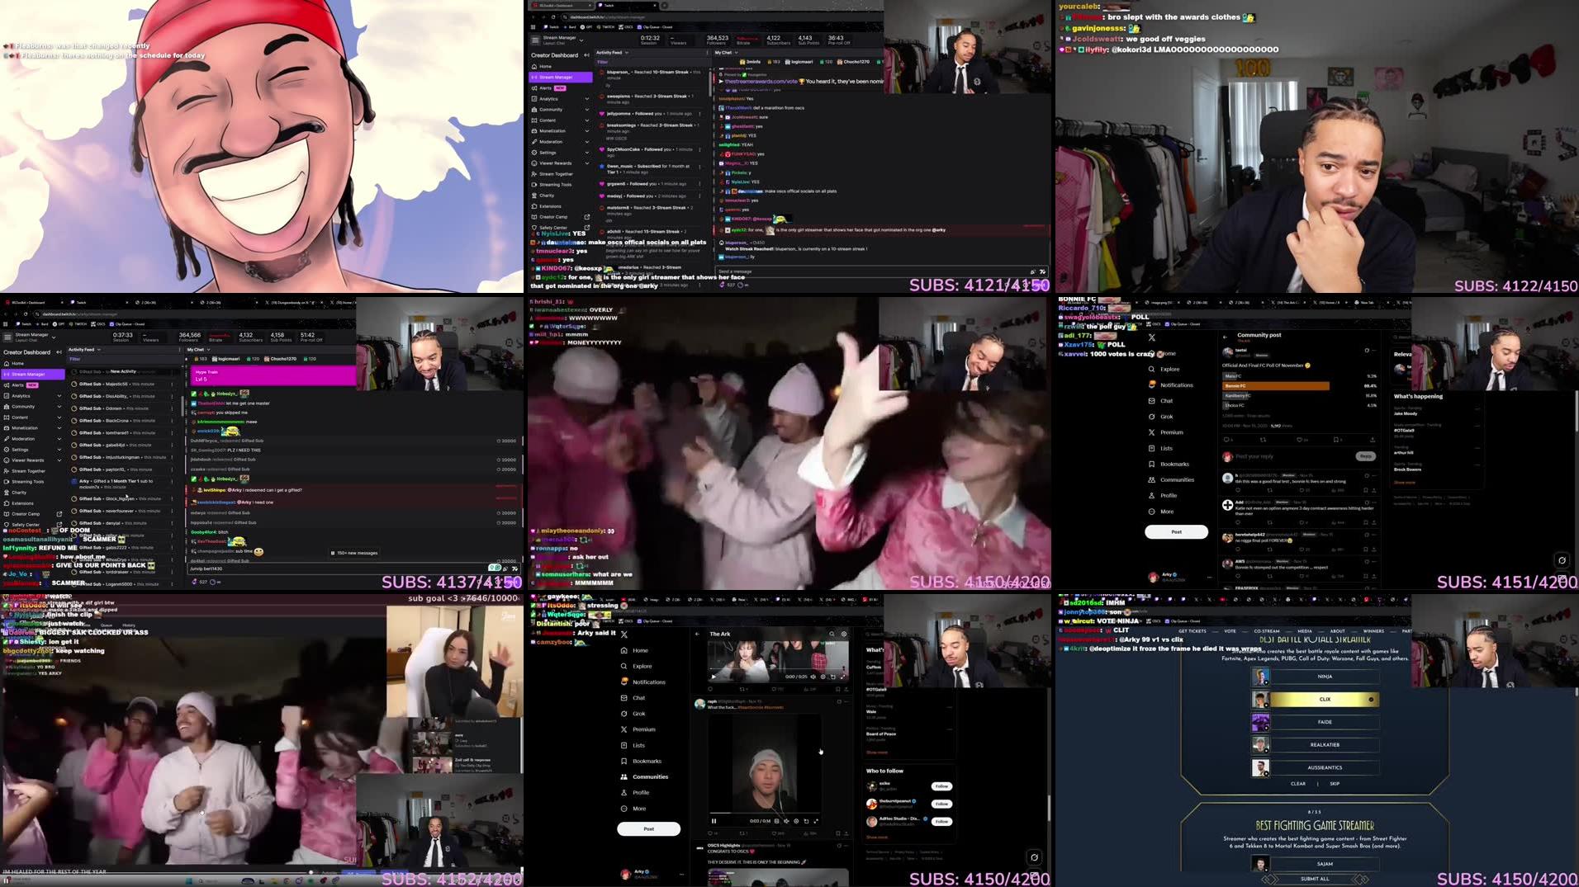Vote for Clix as best battle royale streamer

click(1325, 699)
